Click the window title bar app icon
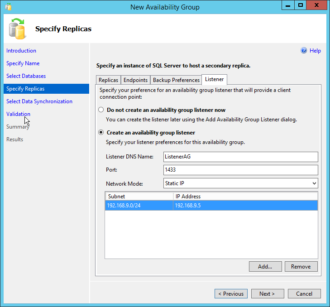This screenshot has width=330, height=307. tap(8, 7)
